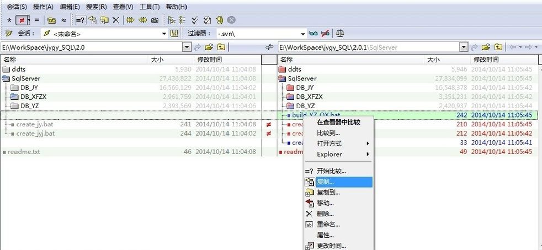Image resolution: width=542 pixels, height=250 pixels.
Task: Choose 开始比较... from context menu
Action: (338, 171)
